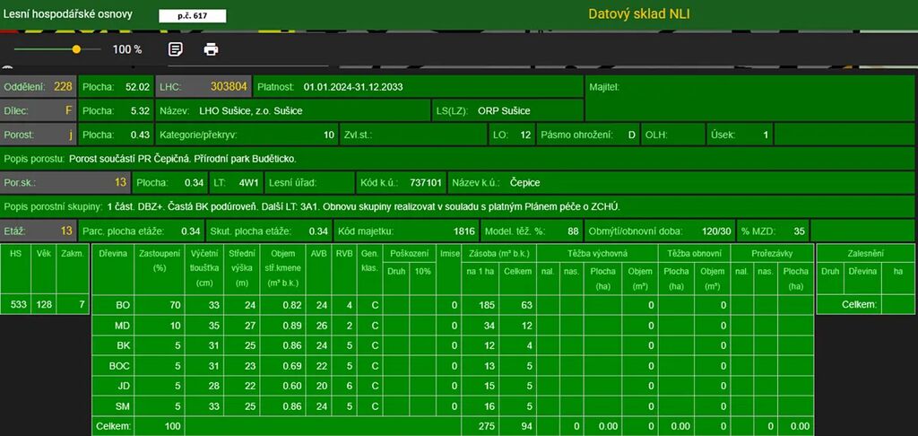Open the notes document icon
Screen dimensions: 918x436
click(176, 49)
